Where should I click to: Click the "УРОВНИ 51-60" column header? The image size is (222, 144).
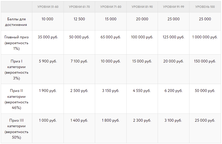48,7
